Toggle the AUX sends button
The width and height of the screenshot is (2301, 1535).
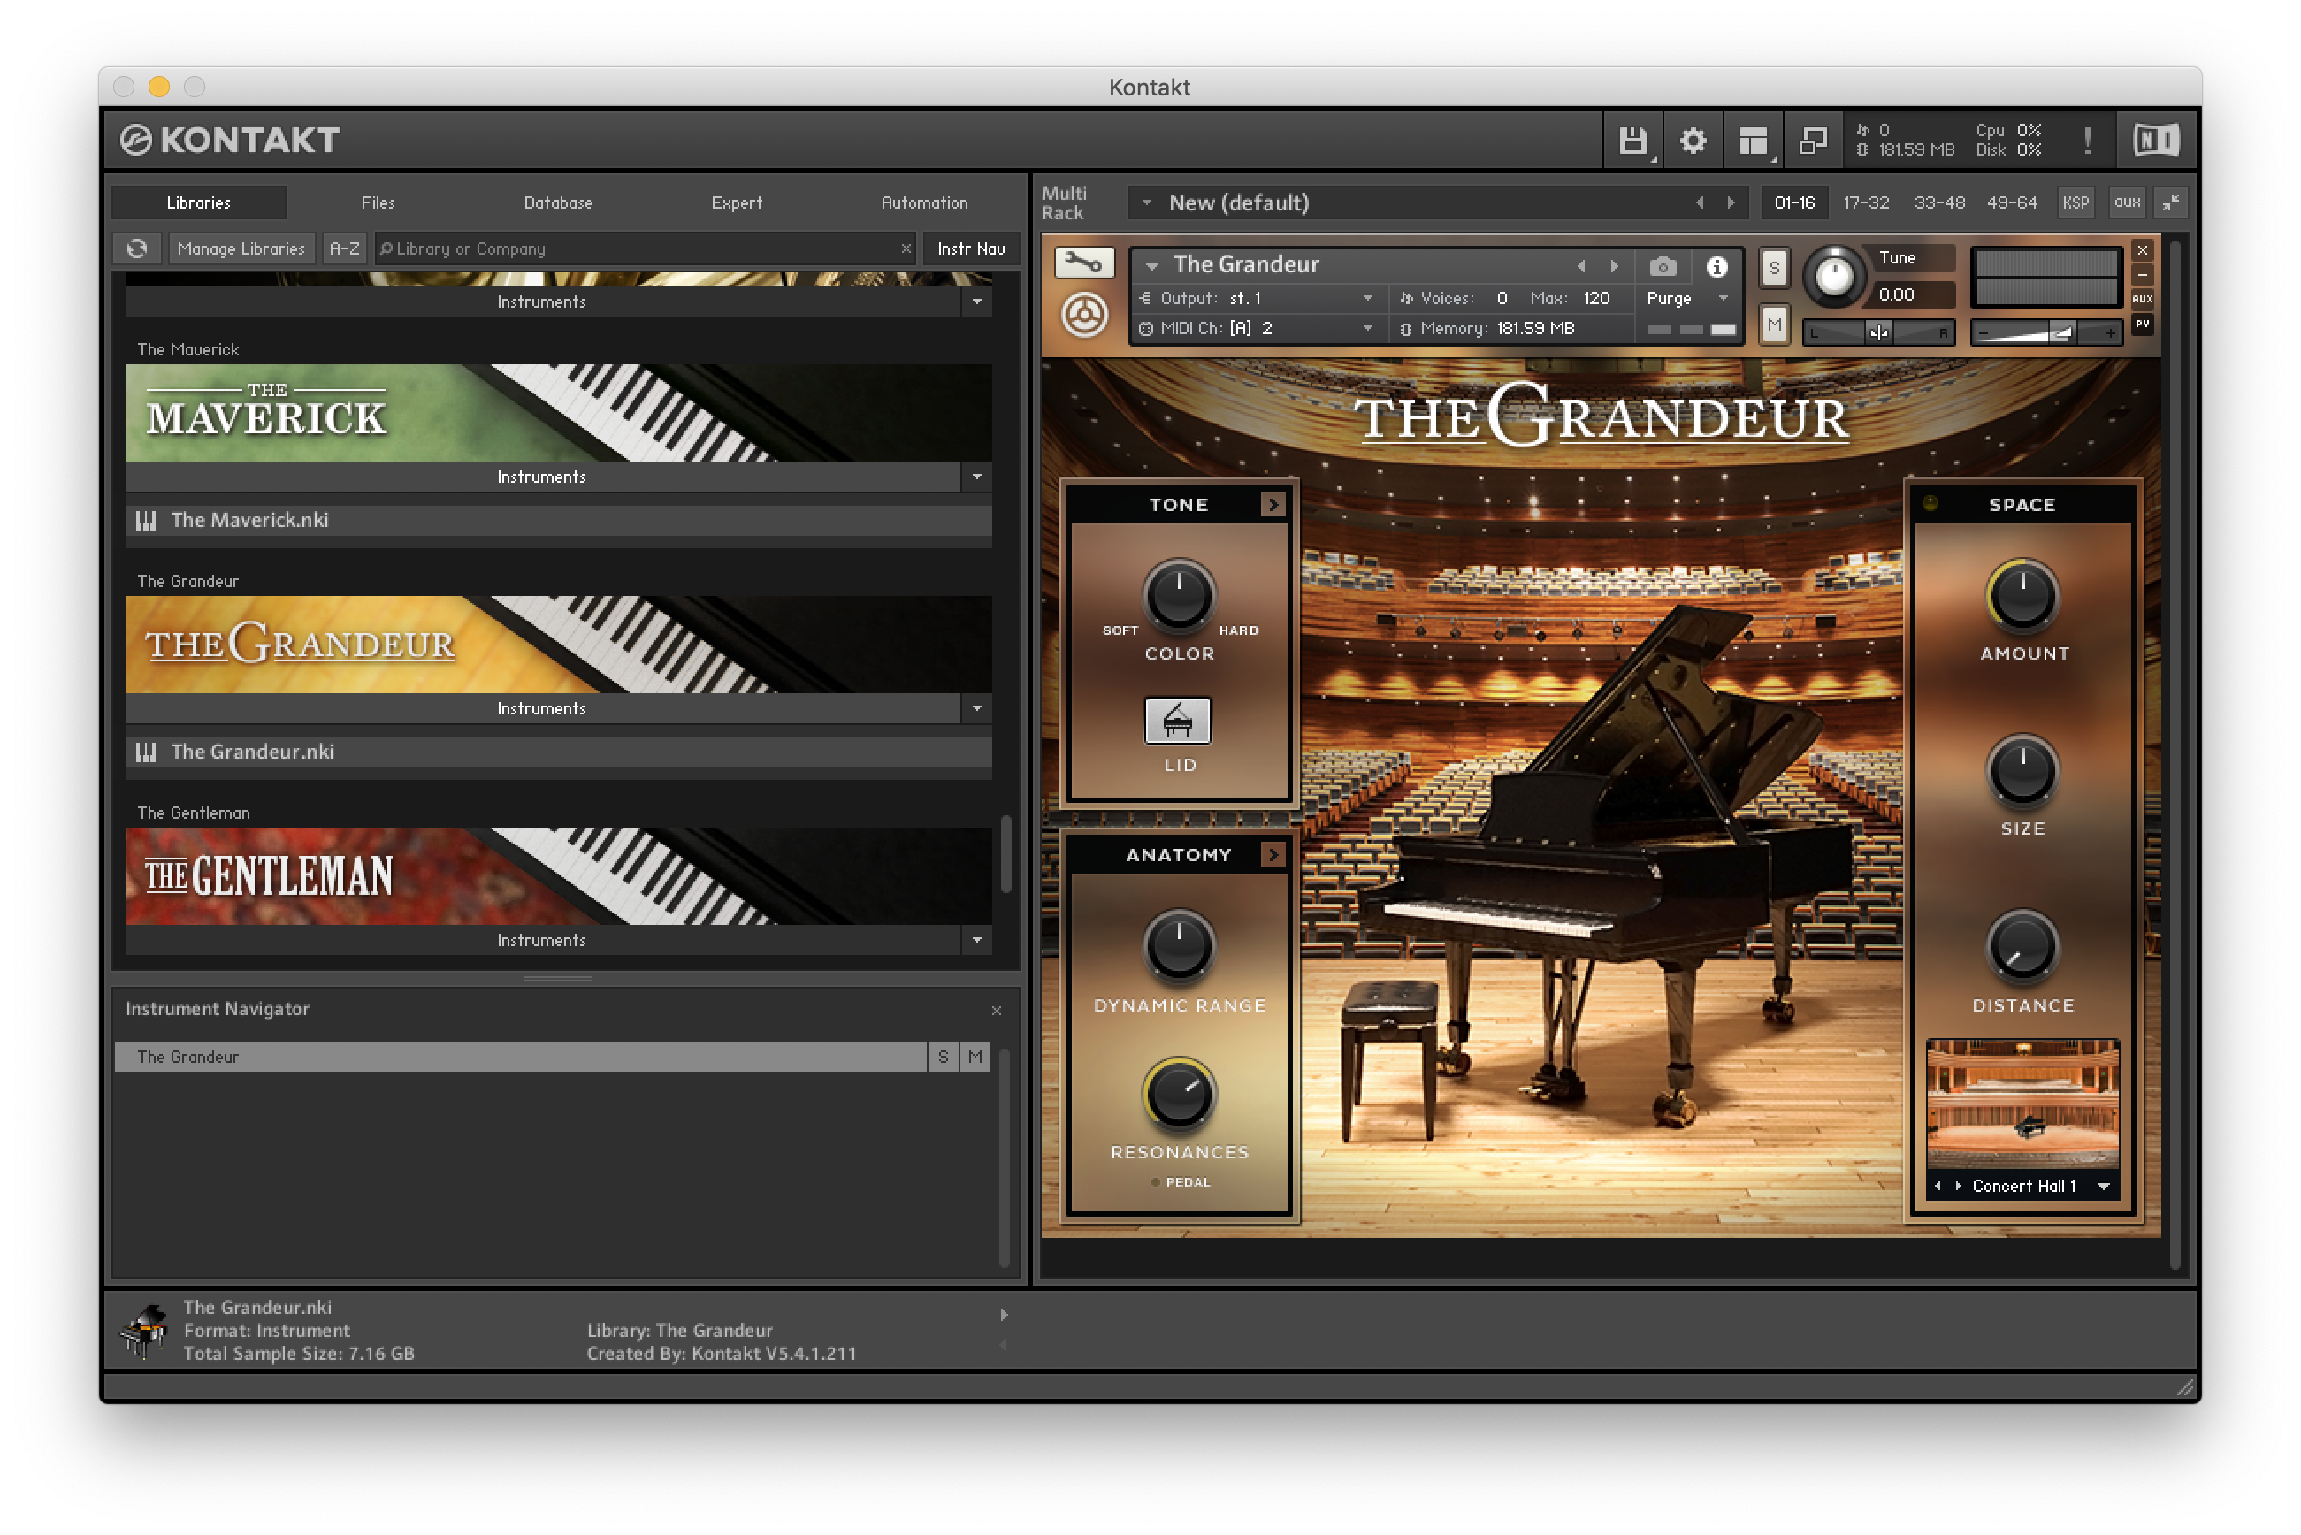pos(2143,300)
